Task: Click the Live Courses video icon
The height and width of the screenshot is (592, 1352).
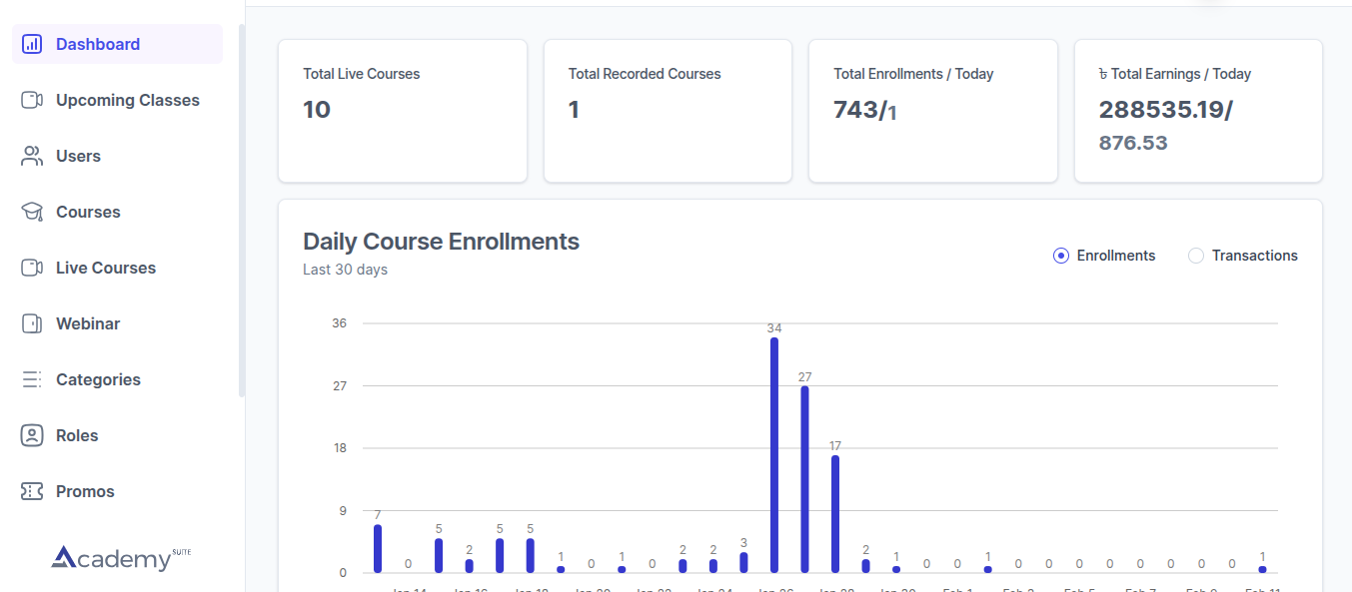Action: (32, 268)
